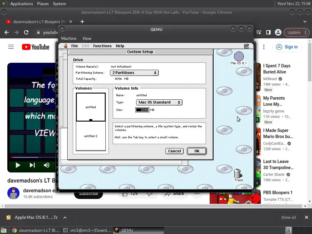312x234 pixels.
Task: Click the YouTube Sign in button
Action: tap(287, 47)
